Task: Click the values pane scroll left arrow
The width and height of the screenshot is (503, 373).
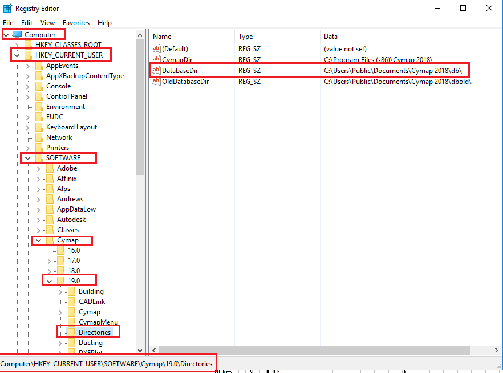Action: pyautogui.click(x=154, y=350)
